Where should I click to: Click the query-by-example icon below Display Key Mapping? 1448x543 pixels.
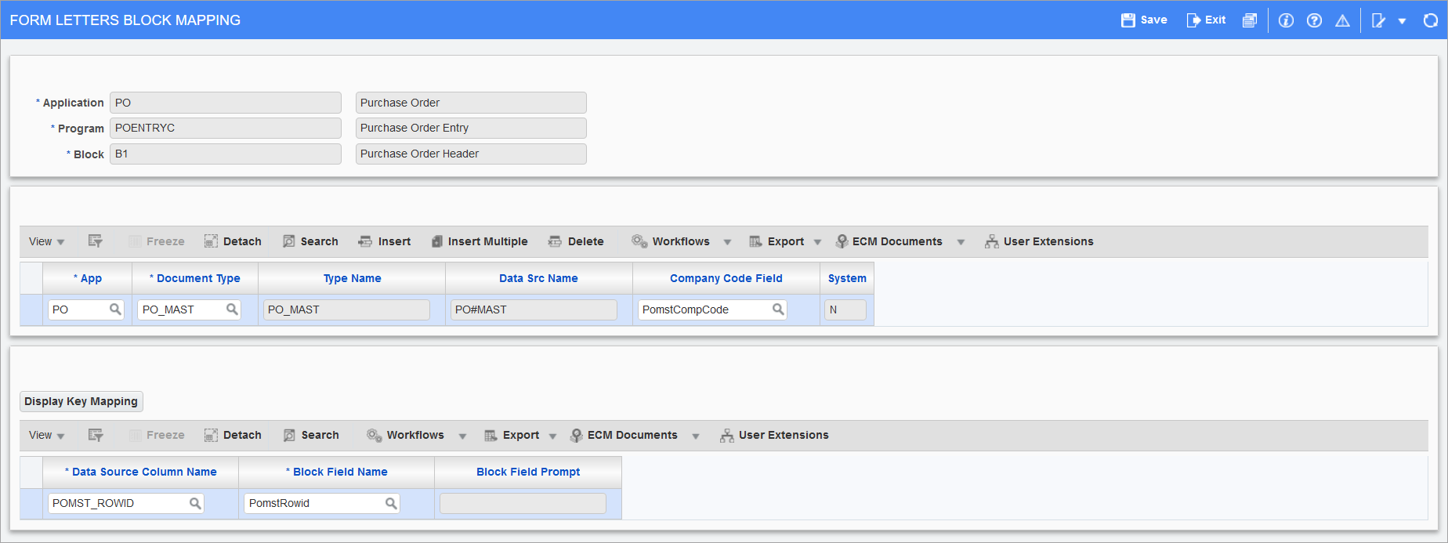(96, 435)
